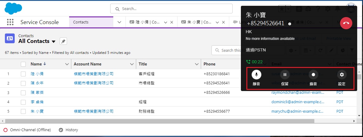Open the History utility item
This screenshot has height=137, width=363.
click(x=69, y=130)
